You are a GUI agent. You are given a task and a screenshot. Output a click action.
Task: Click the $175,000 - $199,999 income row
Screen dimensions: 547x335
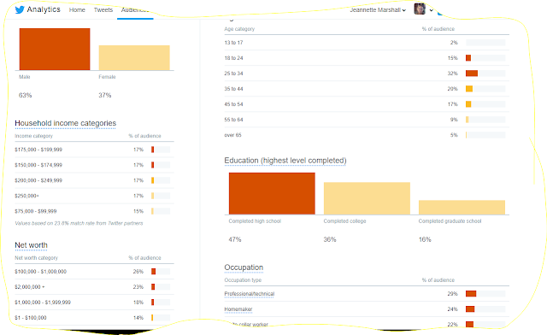click(94, 150)
